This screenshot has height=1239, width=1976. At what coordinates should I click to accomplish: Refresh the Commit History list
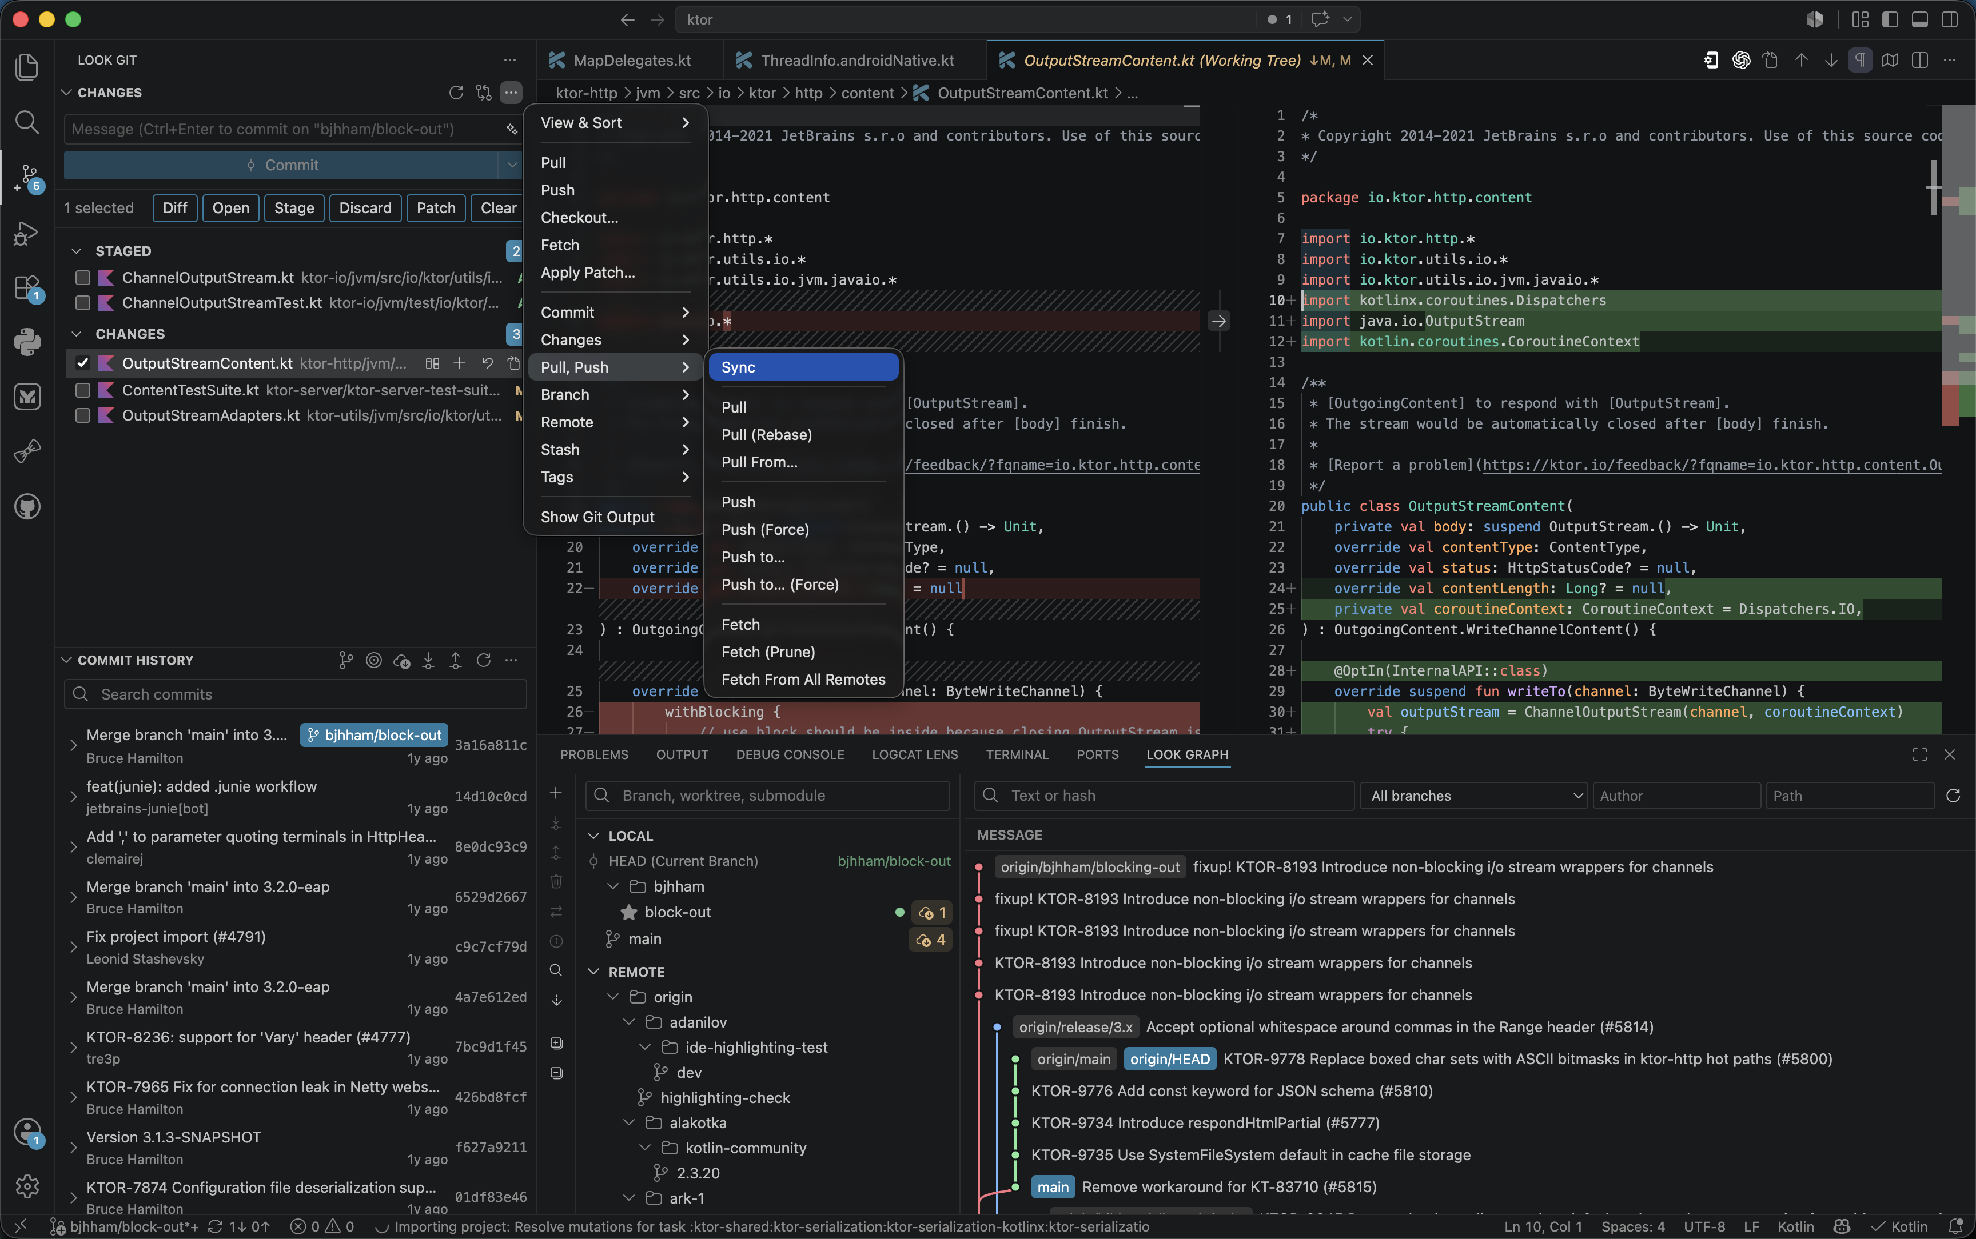(484, 660)
